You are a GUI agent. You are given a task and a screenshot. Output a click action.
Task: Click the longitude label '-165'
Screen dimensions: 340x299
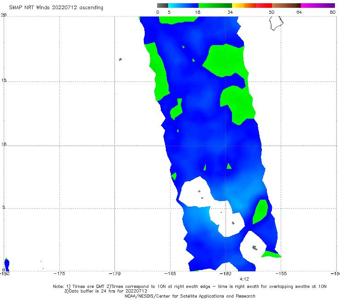pos(170,274)
